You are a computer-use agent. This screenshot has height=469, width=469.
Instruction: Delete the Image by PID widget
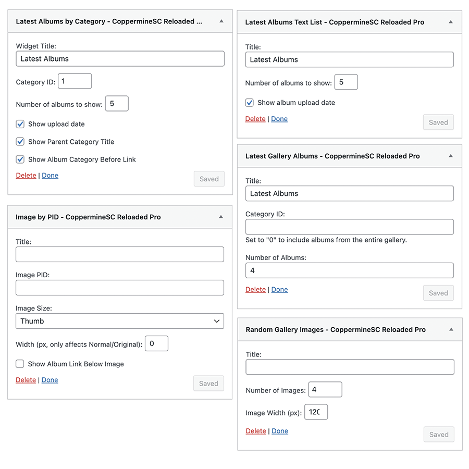26,380
